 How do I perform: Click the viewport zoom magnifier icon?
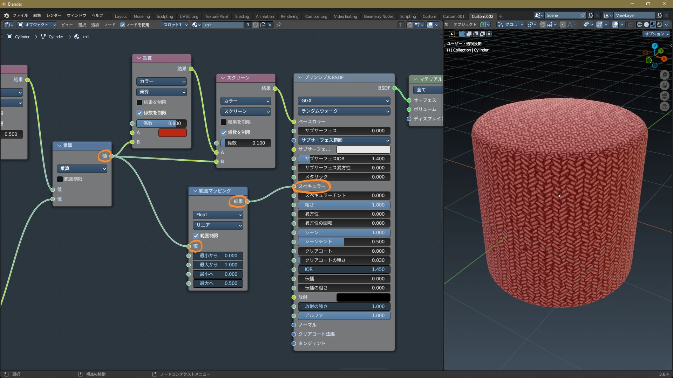(664, 75)
